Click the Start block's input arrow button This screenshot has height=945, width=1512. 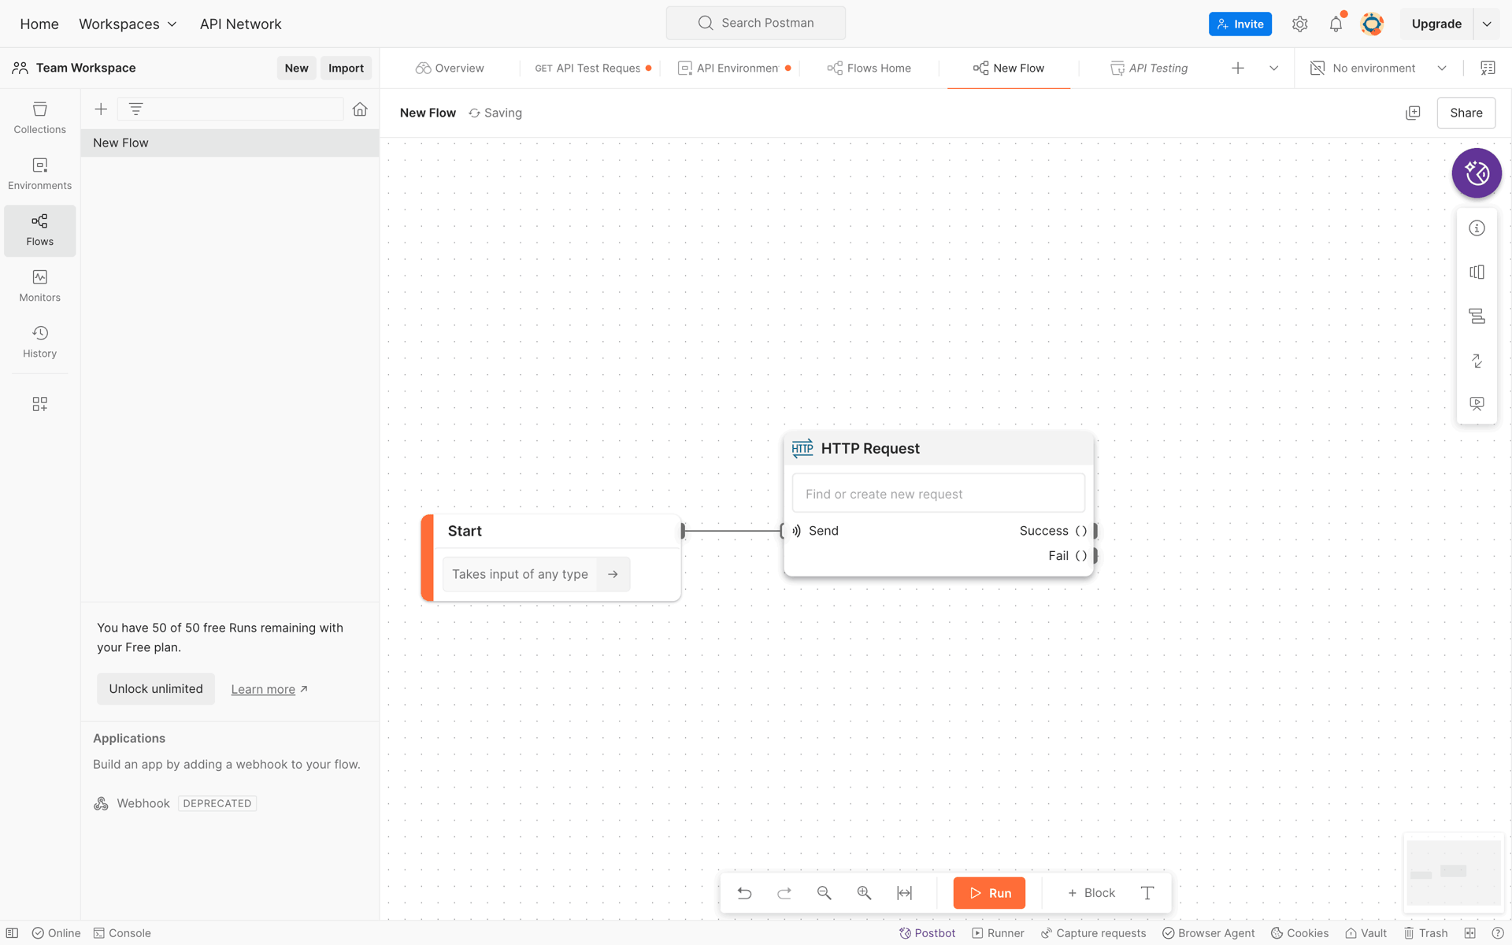[x=613, y=574]
